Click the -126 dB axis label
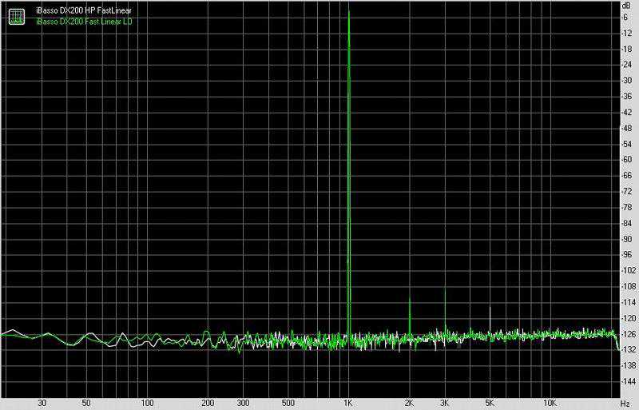This screenshot has height=410, width=639. [x=628, y=334]
